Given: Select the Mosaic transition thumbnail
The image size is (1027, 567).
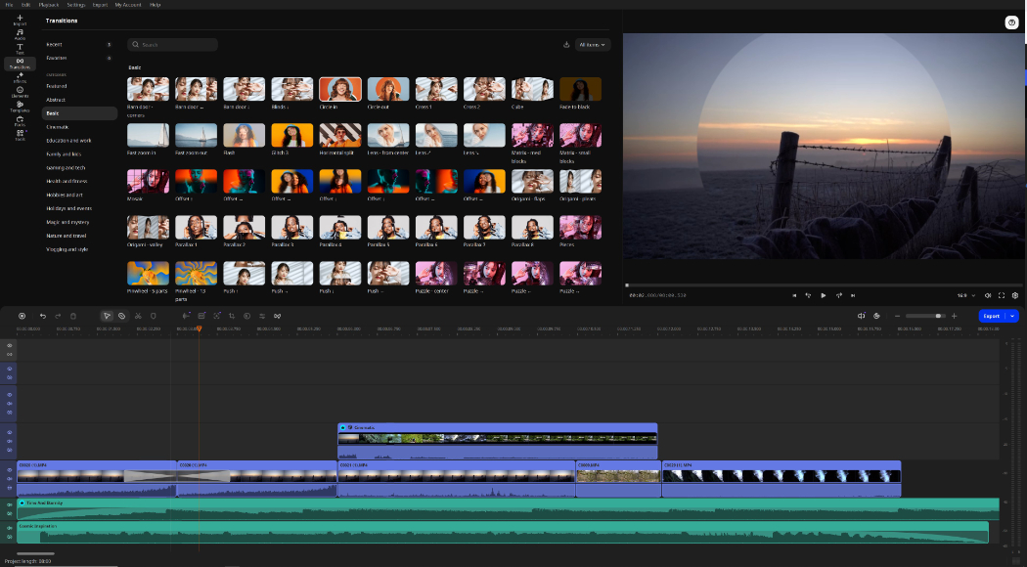Looking at the screenshot, I should (148, 182).
